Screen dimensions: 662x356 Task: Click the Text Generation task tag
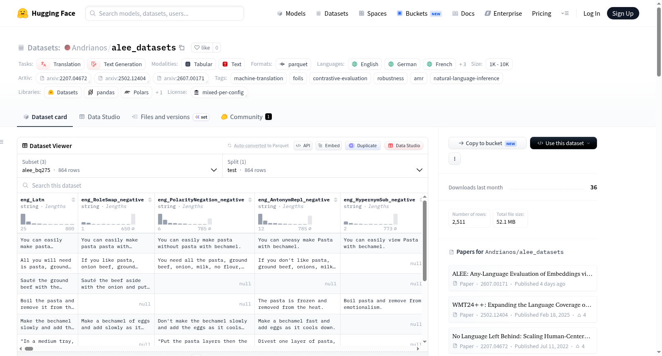pos(116,64)
